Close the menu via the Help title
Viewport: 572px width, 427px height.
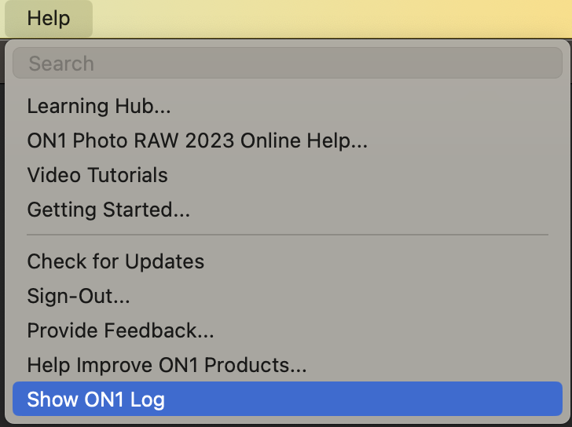tap(49, 18)
